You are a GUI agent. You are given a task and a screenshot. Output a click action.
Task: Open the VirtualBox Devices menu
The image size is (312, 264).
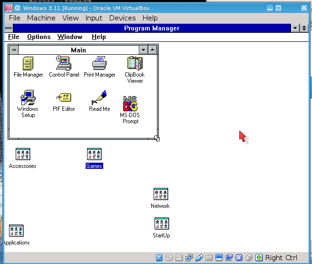click(122, 18)
